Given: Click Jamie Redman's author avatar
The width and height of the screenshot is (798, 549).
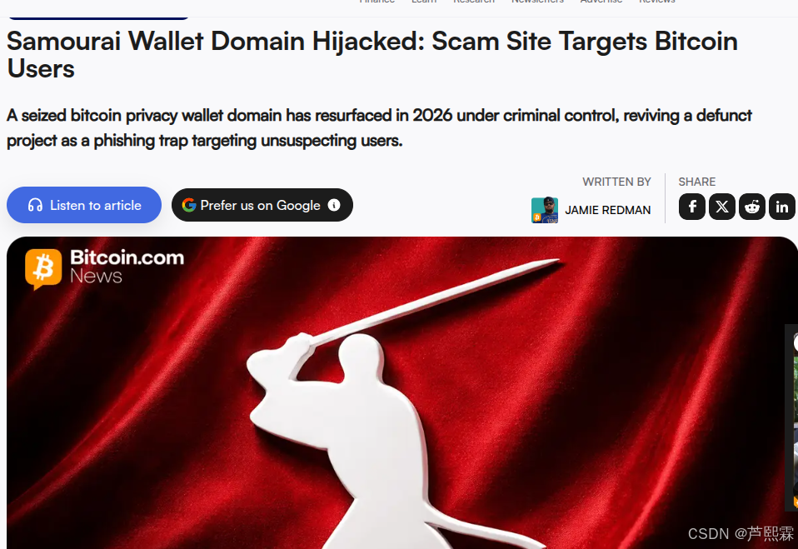Looking at the screenshot, I should pos(545,210).
